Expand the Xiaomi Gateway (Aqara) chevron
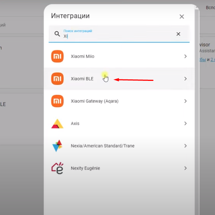The width and height of the screenshot is (215, 215). pyautogui.click(x=185, y=101)
